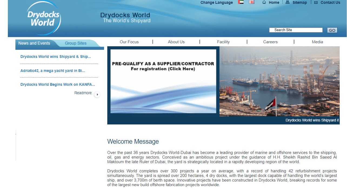The height and width of the screenshot is (191, 347).
Task: Open the Careers menu
Action: point(270,42)
